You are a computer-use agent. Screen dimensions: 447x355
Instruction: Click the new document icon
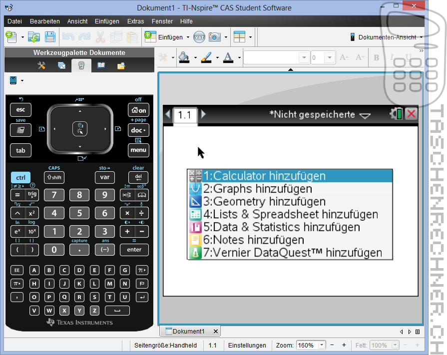point(11,37)
